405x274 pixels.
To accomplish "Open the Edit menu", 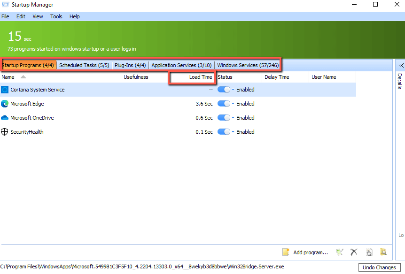I will 21,16.
